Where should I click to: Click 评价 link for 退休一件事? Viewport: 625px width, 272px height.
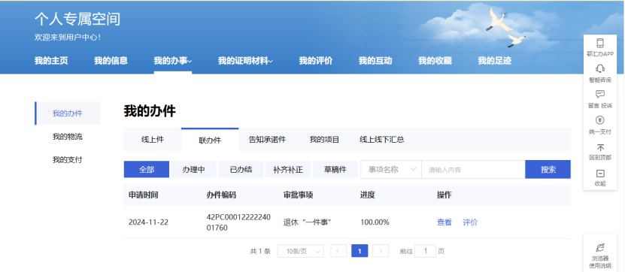[x=470, y=222]
